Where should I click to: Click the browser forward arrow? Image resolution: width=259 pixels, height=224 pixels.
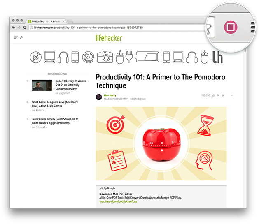pos(19,28)
